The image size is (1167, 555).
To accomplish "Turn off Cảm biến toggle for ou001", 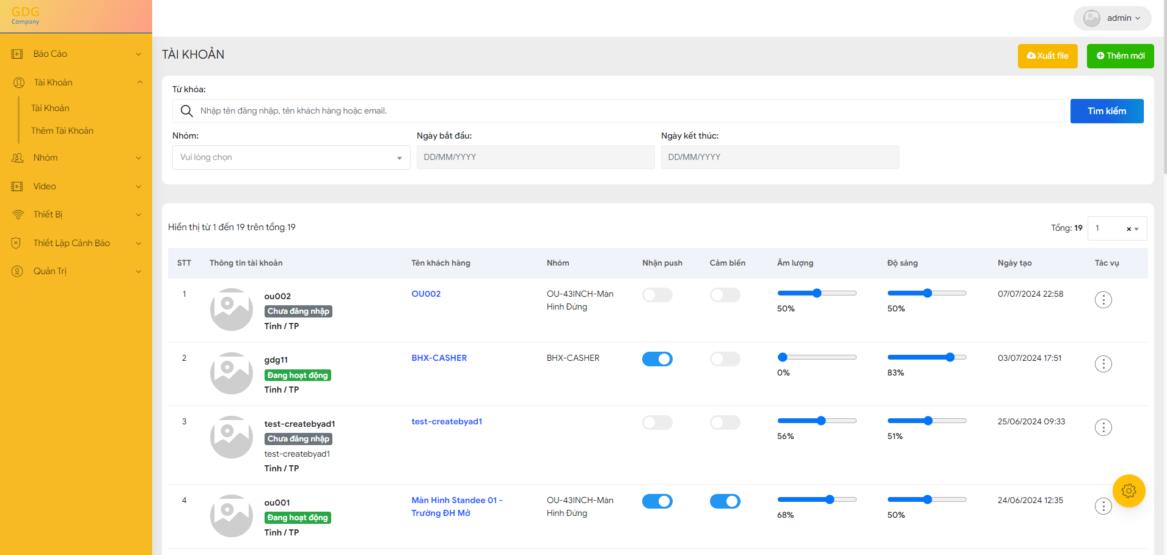I will point(725,501).
